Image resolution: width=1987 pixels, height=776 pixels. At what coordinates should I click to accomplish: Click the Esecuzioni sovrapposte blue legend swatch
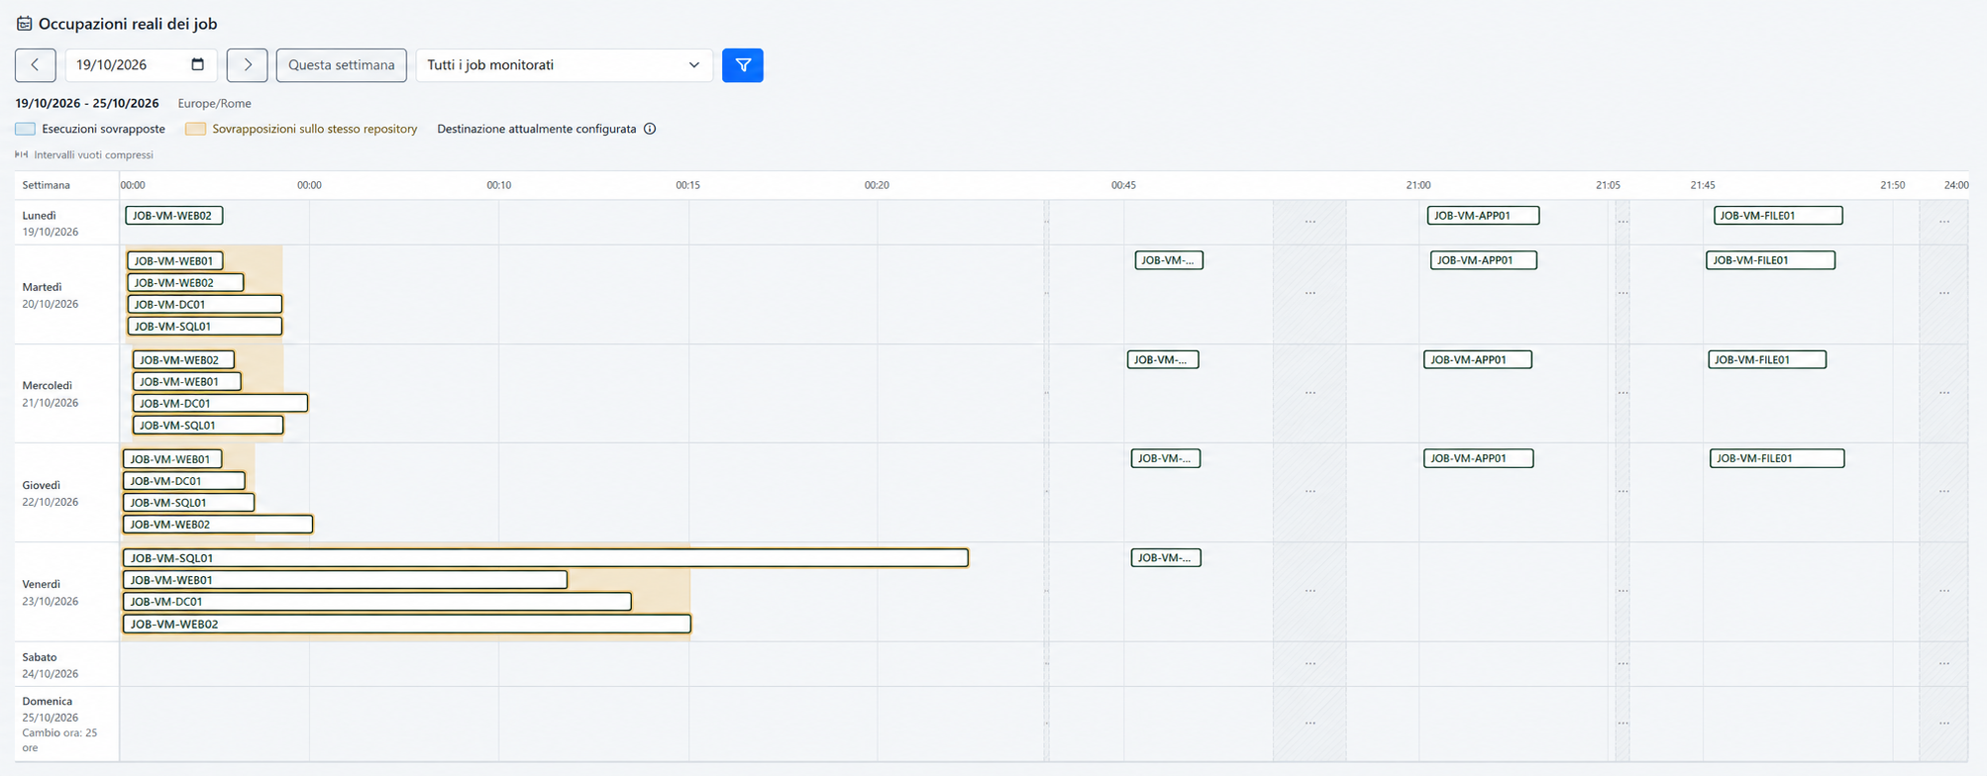pyautogui.click(x=26, y=129)
